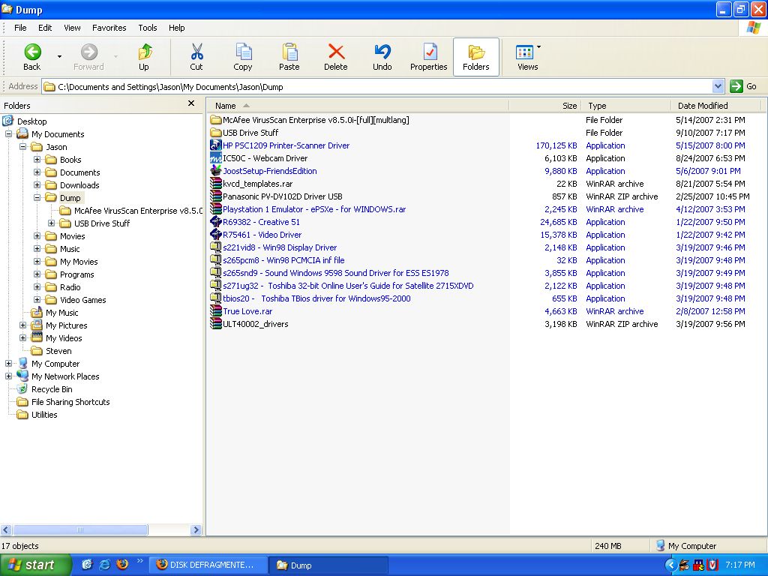
Task: Delete selected item with red X
Action: (335, 57)
